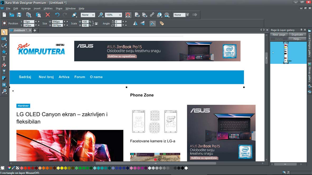312x175 pixels.
Task: Pick the white swatch on color line
Action: pyautogui.click(x=186, y=168)
